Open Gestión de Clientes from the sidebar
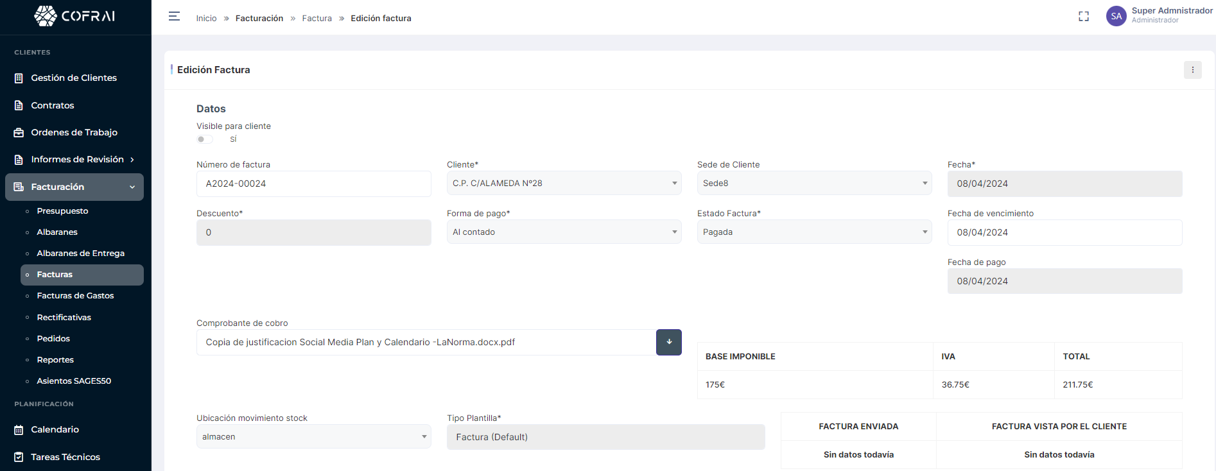The image size is (1216, 471). 74,78
